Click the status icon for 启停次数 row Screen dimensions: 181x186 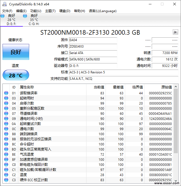click(x=6, y=103)
